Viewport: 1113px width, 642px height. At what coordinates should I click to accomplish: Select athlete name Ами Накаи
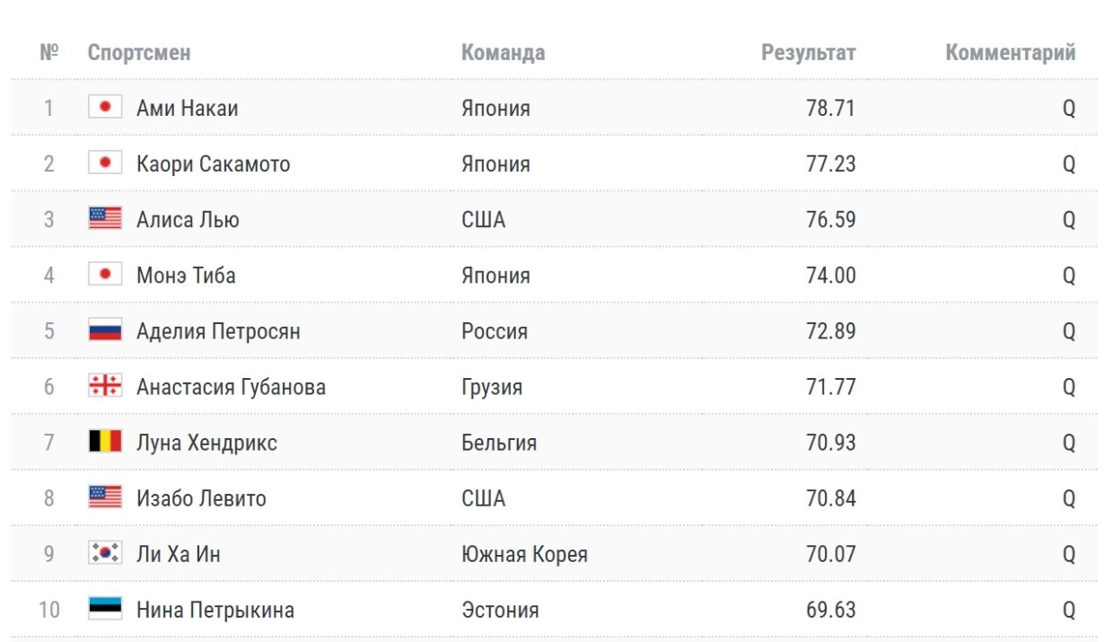(187, 109)
